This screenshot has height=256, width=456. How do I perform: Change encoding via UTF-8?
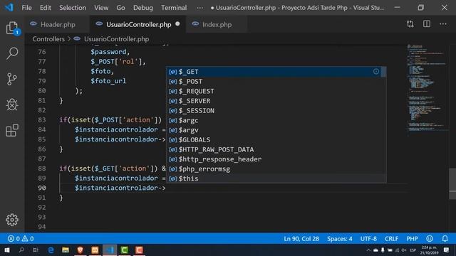(368, 239)
